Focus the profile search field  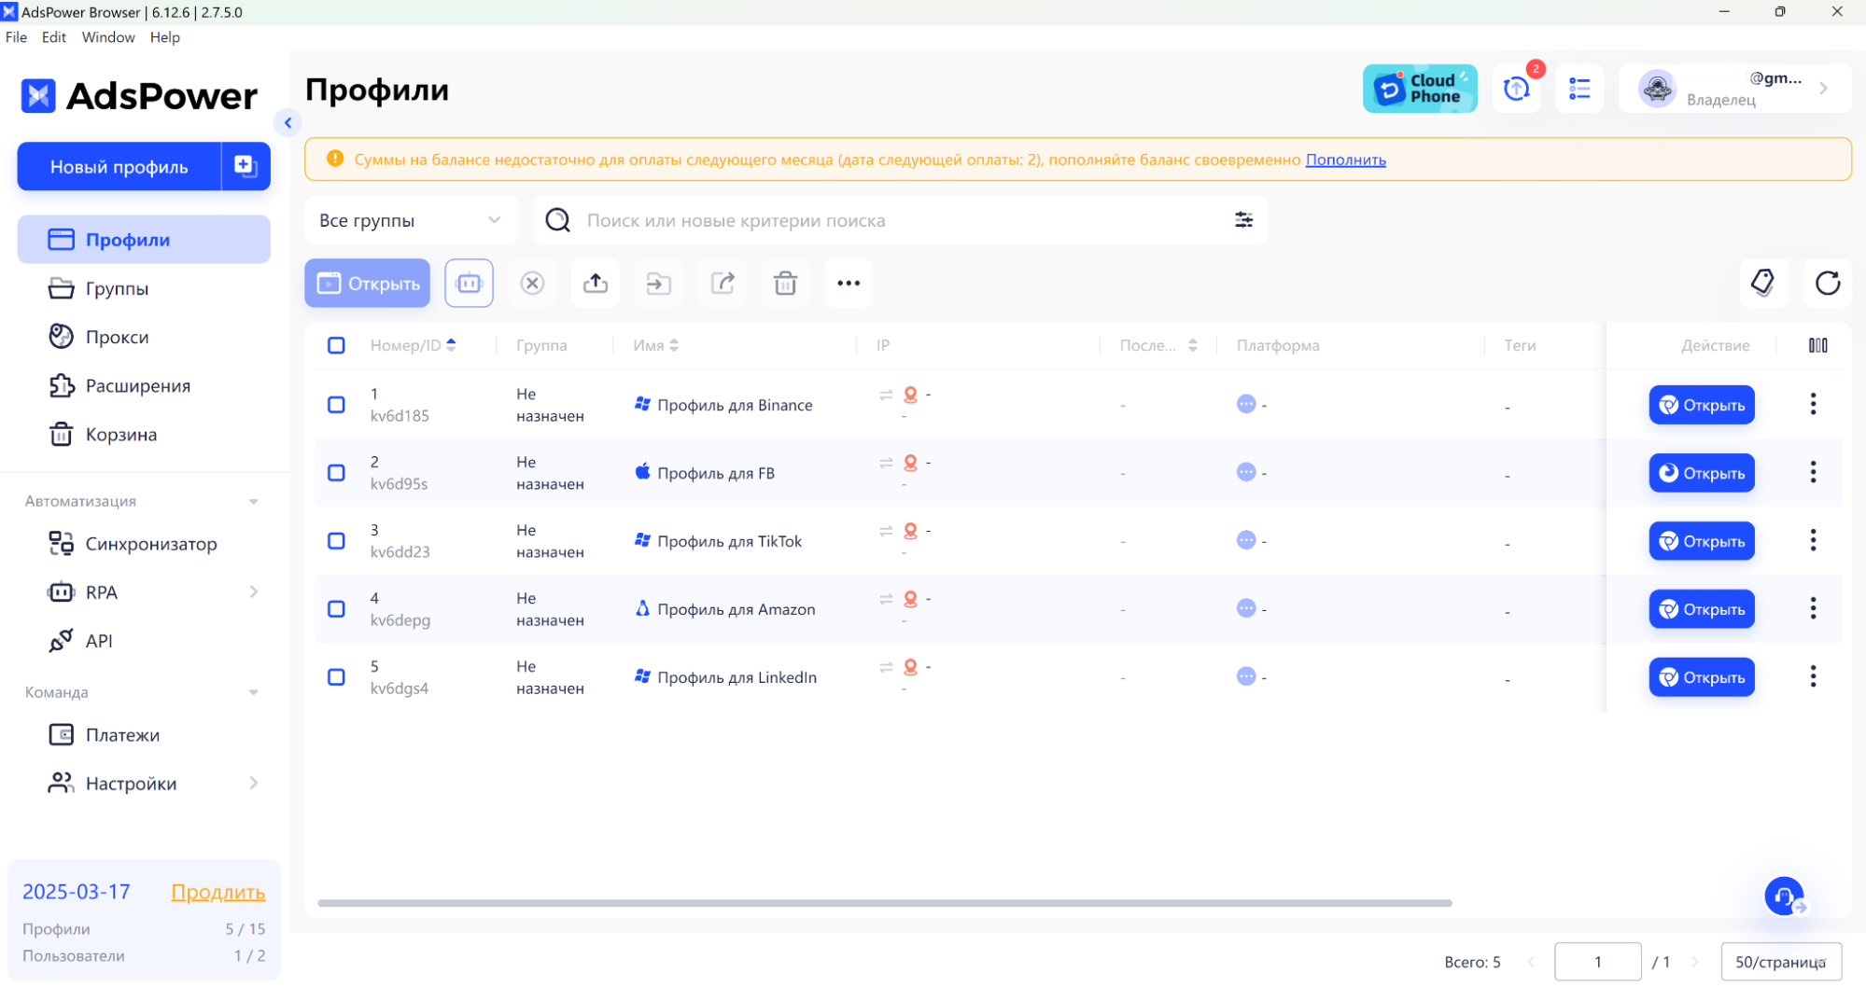point(901,220)
